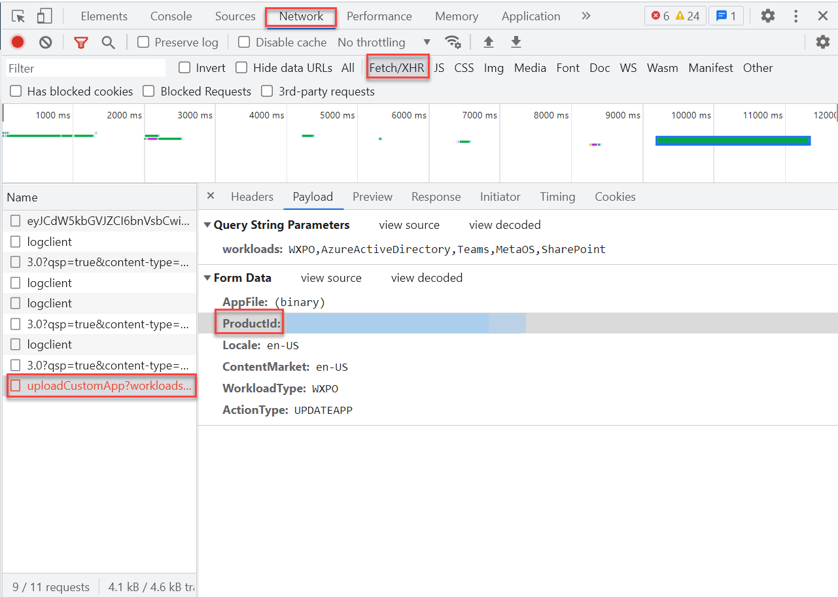Open the Initiator tab
This screenshot has width=838, height=597.
point(500,197)
